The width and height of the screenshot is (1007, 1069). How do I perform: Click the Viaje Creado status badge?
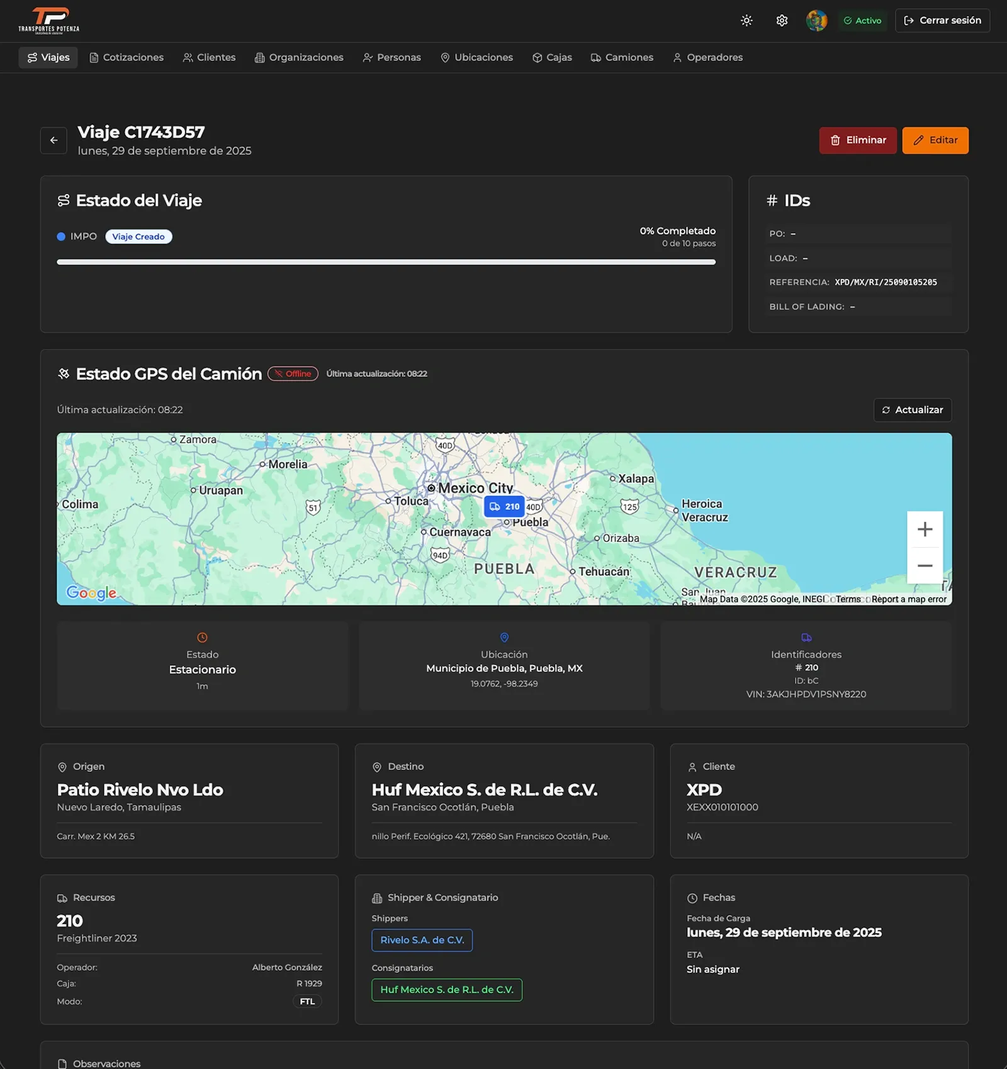(138, 237)
